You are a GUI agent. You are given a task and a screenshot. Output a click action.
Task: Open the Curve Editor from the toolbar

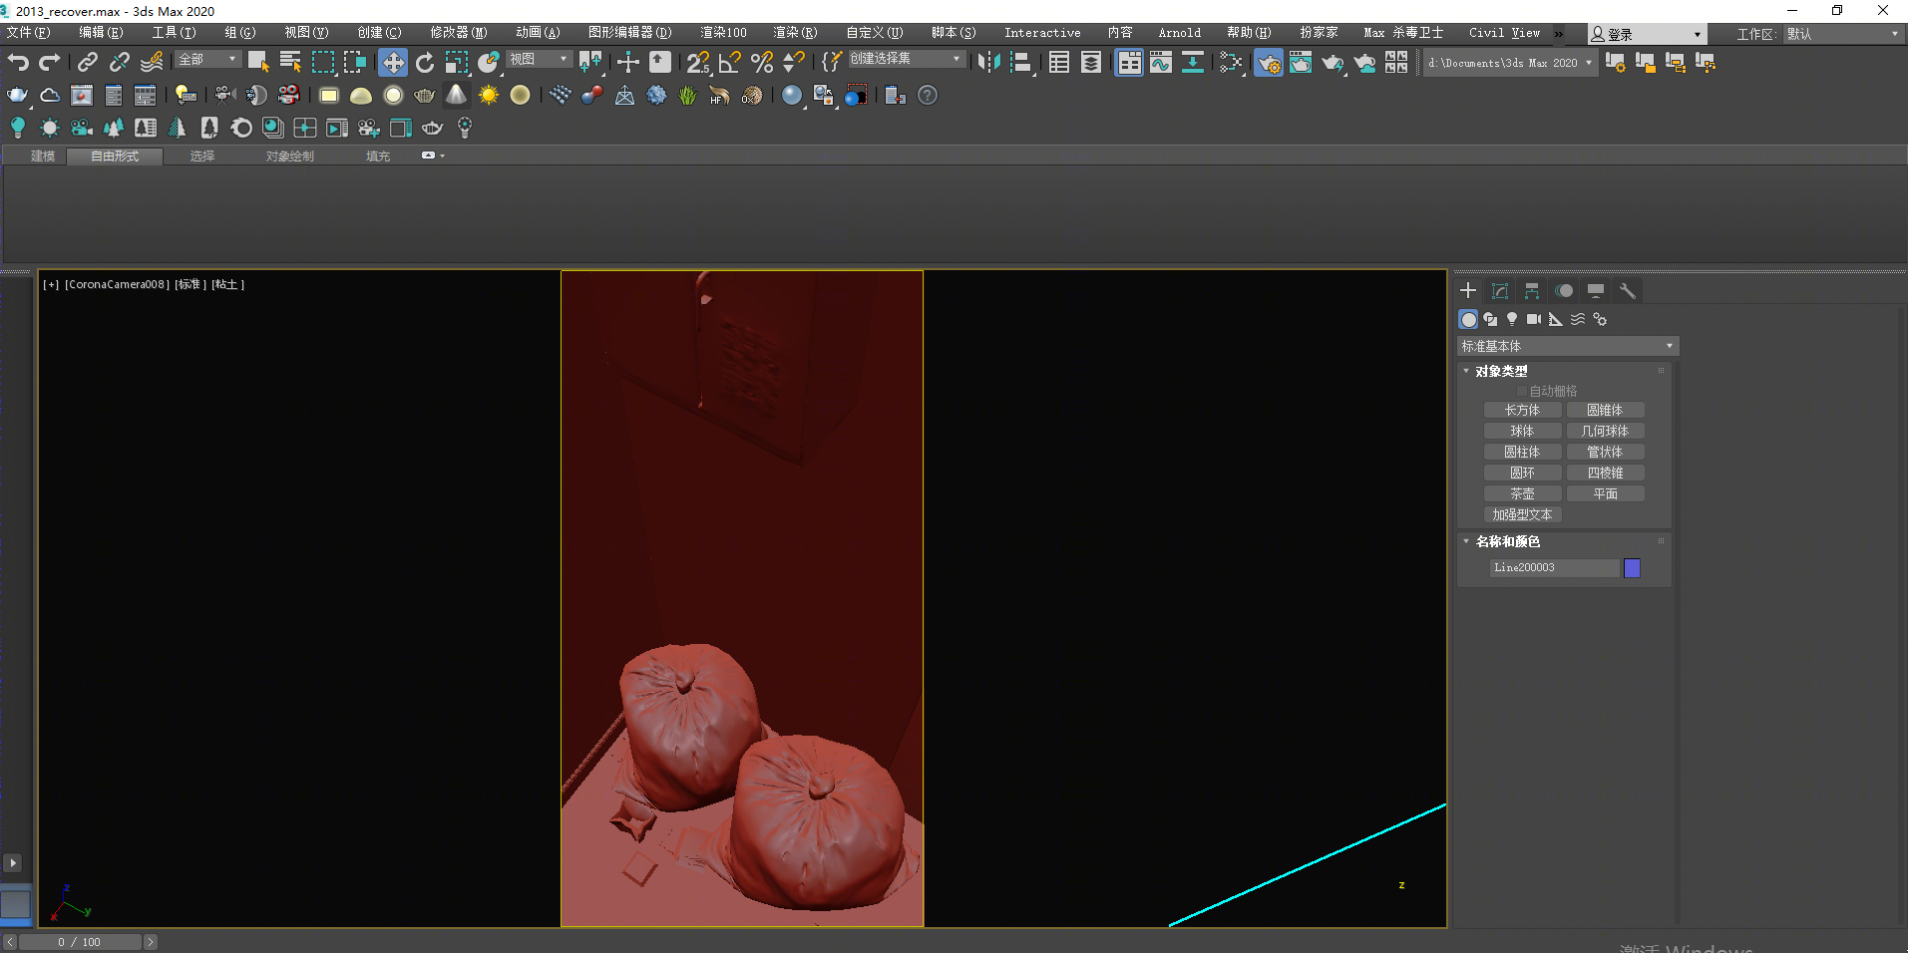(x=1160, y=63)
